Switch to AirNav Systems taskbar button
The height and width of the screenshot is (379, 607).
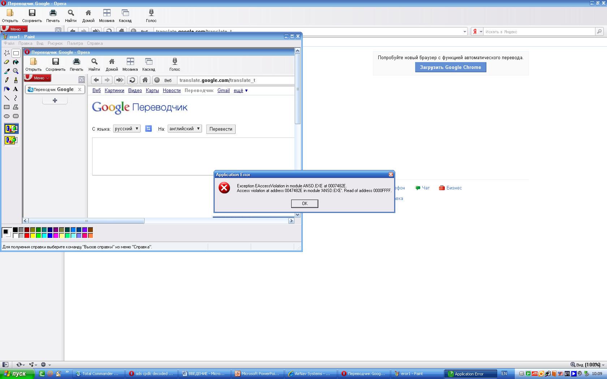coord(311,374)
